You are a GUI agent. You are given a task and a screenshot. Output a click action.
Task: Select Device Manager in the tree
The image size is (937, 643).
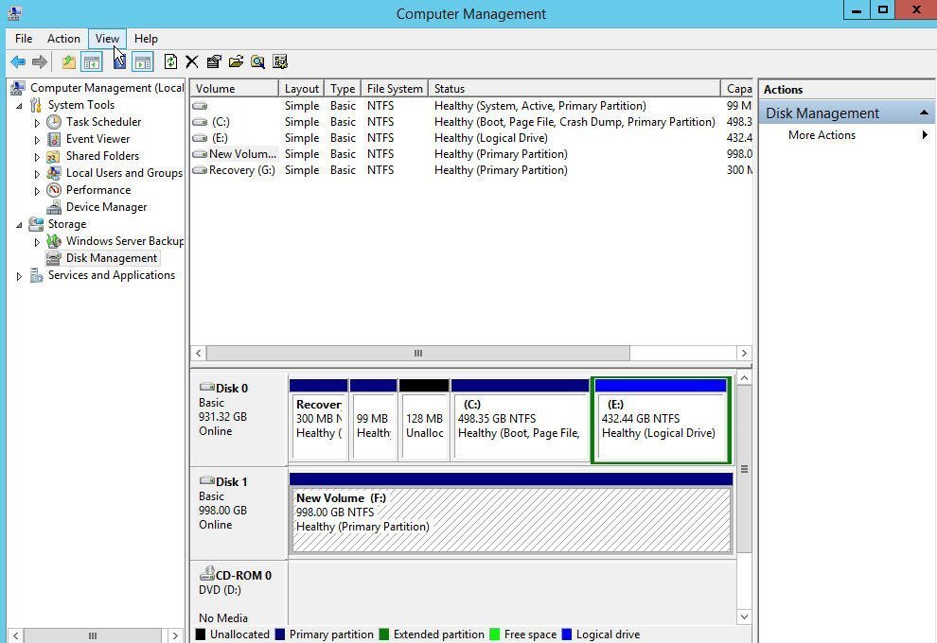tap(106, 207)
